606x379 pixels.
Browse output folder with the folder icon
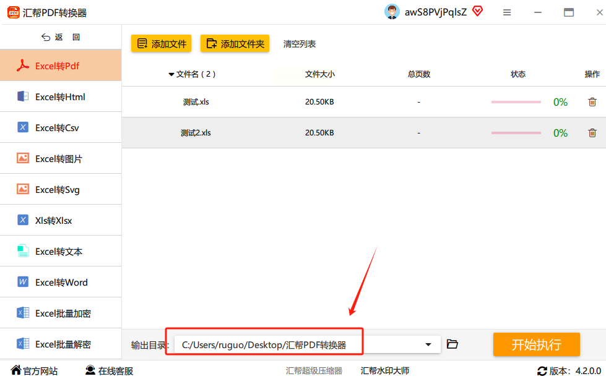(452, 344)
